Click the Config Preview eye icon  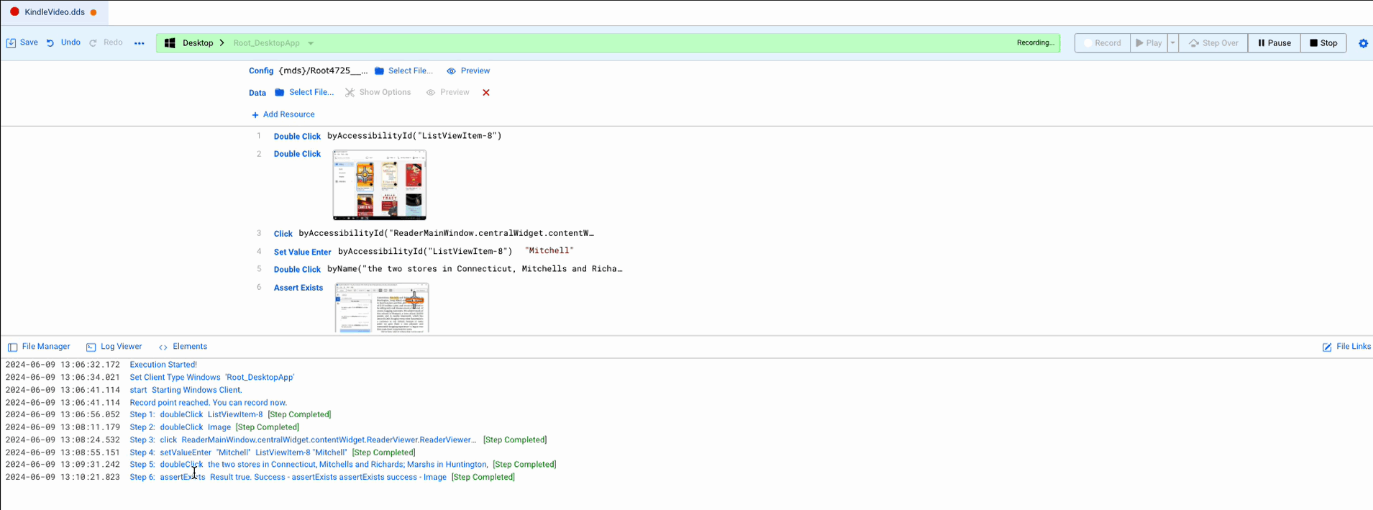pos(451,71)
